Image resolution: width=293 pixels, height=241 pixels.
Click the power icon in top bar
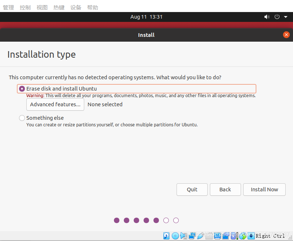[x=277, y=17]
